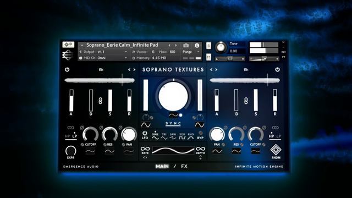The image size is (352, 198).
Task: Toggle the LFO power button
Action: point(145,133)
